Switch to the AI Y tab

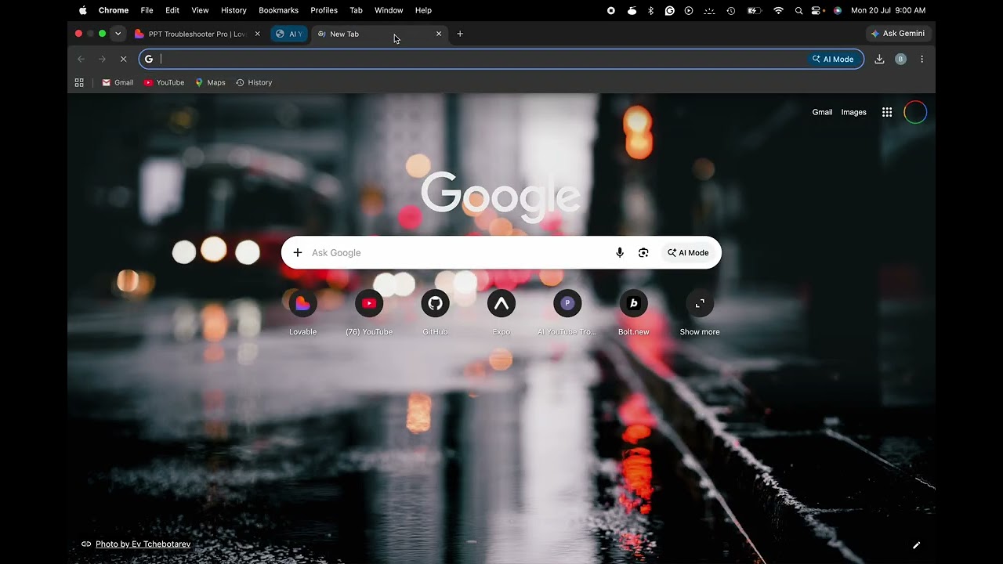click(x=289, y=34)
